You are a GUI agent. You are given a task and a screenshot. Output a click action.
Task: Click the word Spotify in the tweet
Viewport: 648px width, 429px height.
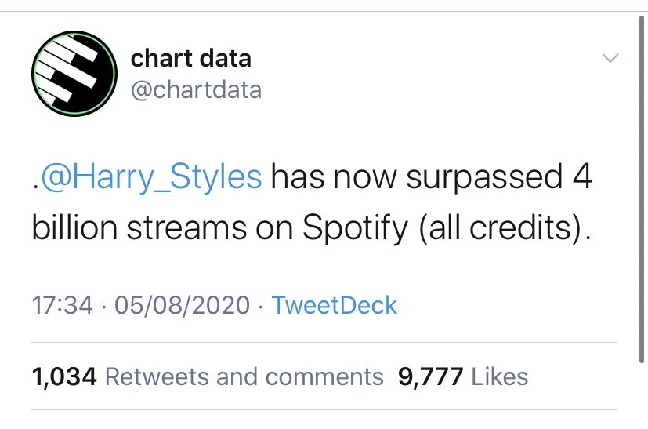click(x=355, y=228)
